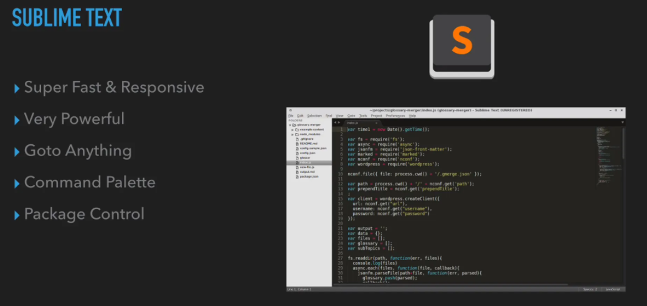Close the index.js tab
This screenshot has height=306, width=647.
(x=376, y=123)
